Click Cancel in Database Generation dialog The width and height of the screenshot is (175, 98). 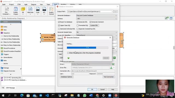(102, 90)
